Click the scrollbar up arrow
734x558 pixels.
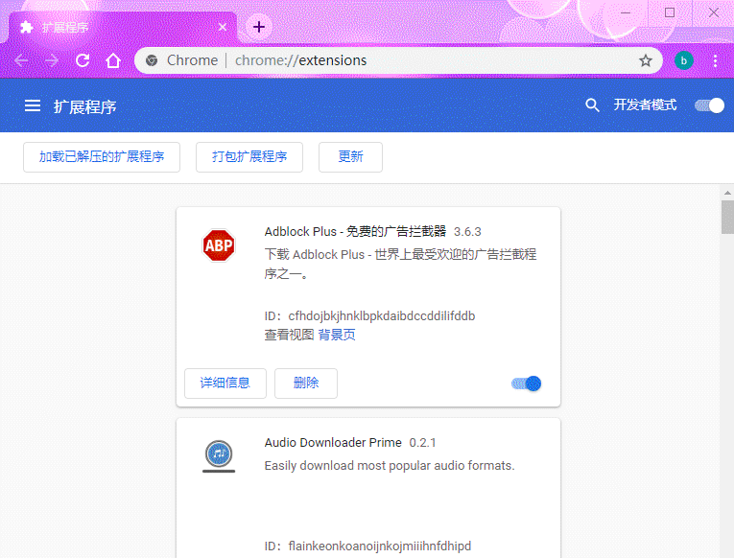(727, 193)
